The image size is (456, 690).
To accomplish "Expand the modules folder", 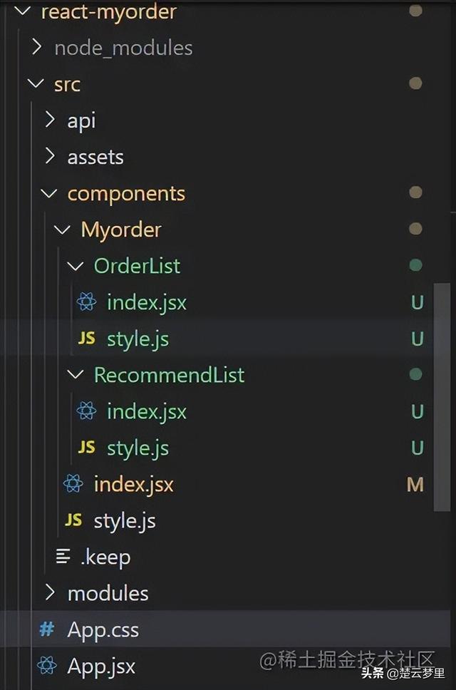I will [x=49, y=593].
